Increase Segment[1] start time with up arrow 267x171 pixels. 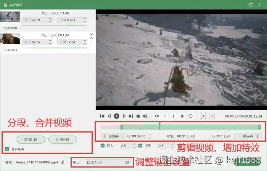click(50, 19)
